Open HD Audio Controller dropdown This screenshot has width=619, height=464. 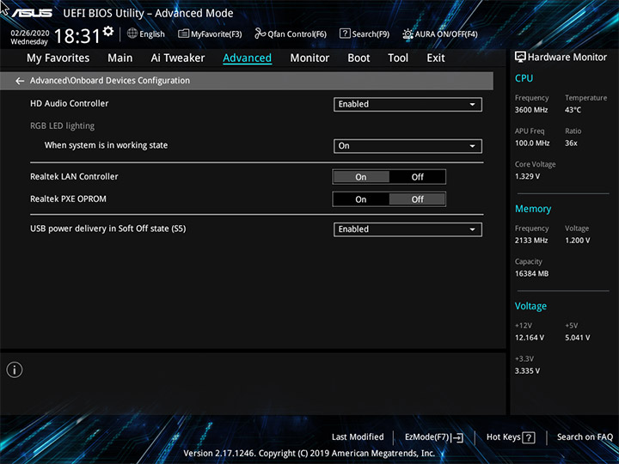[x=408, y=104]
